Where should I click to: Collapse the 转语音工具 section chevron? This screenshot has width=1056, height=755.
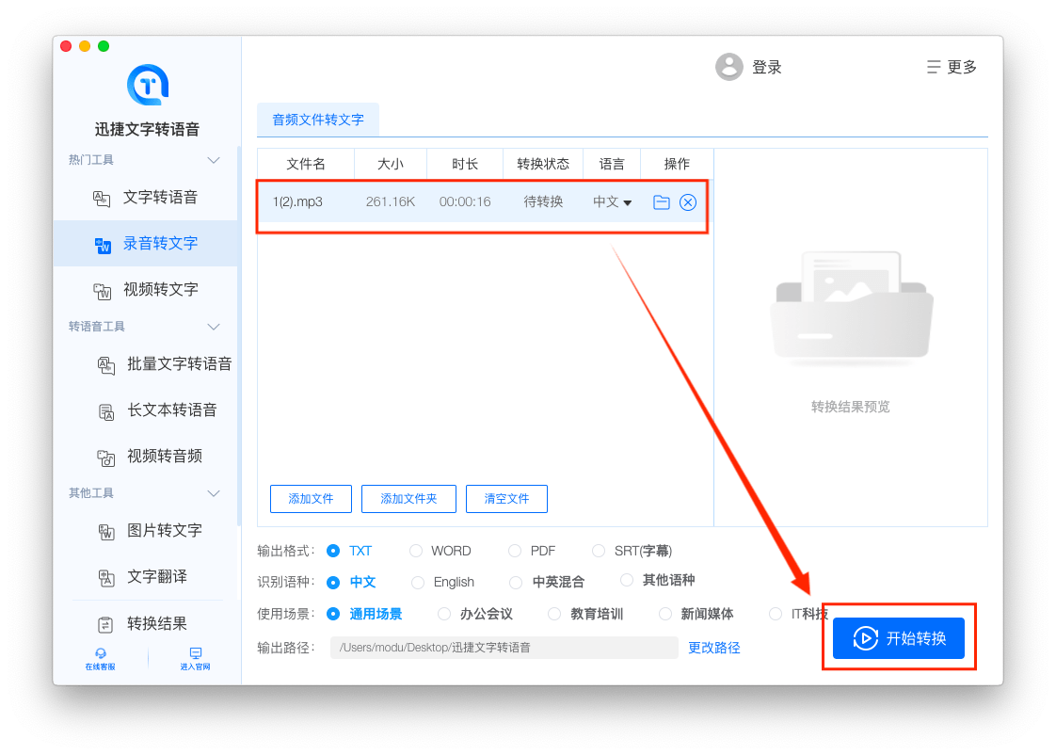[x=214, y=327]
